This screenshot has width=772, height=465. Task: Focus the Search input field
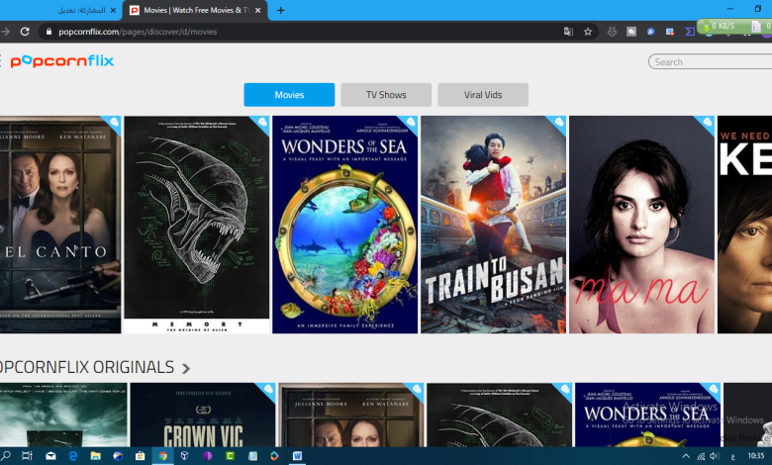coord(710,62)
